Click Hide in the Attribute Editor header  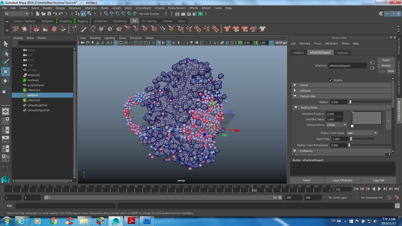click(391, 71)
